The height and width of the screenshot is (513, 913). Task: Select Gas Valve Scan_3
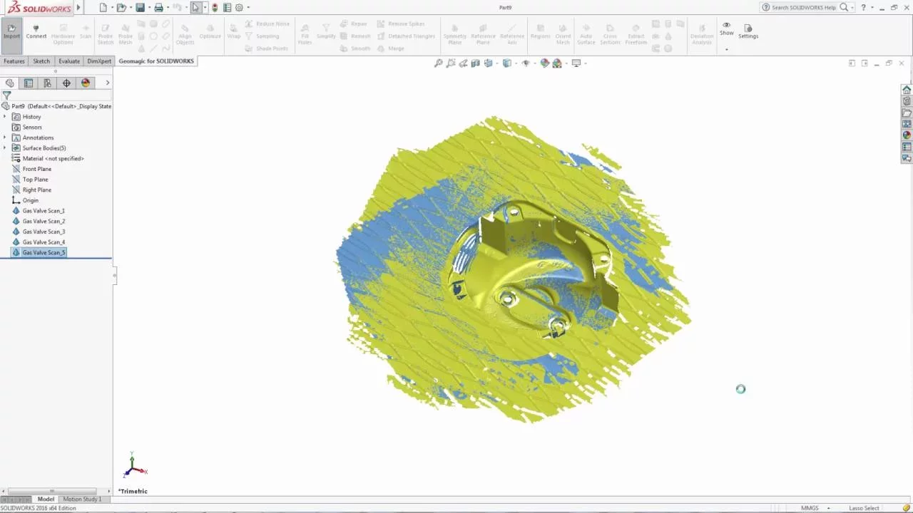pyautogui.click(x=39, y=232)
